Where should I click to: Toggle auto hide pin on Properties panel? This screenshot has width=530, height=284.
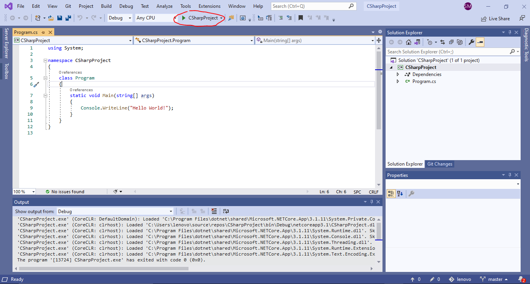[510, 175]
